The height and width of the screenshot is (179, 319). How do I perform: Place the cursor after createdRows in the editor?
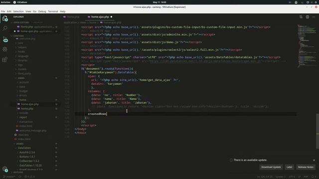(107, 114)
